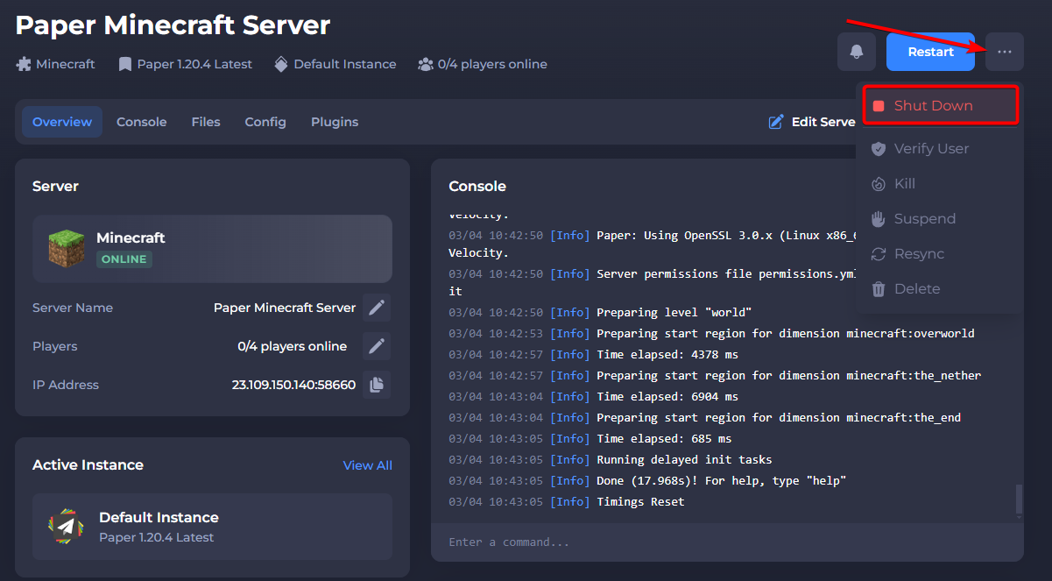The height and width of the screenshot is (581, 1052).
Task: Click the minecraft:overworld log line
Action: click(711, 334)
